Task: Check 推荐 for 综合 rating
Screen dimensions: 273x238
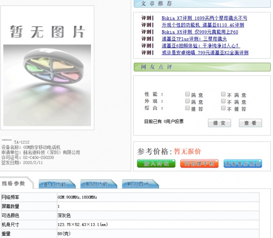Action: 187,108
